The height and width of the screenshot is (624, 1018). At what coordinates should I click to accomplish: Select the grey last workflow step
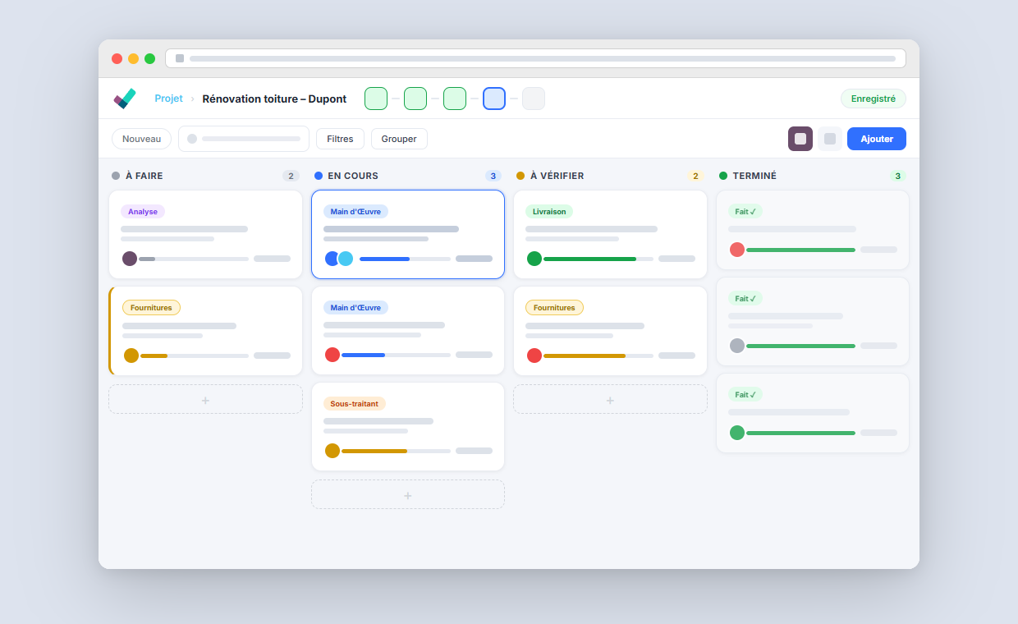coord(534,99)
